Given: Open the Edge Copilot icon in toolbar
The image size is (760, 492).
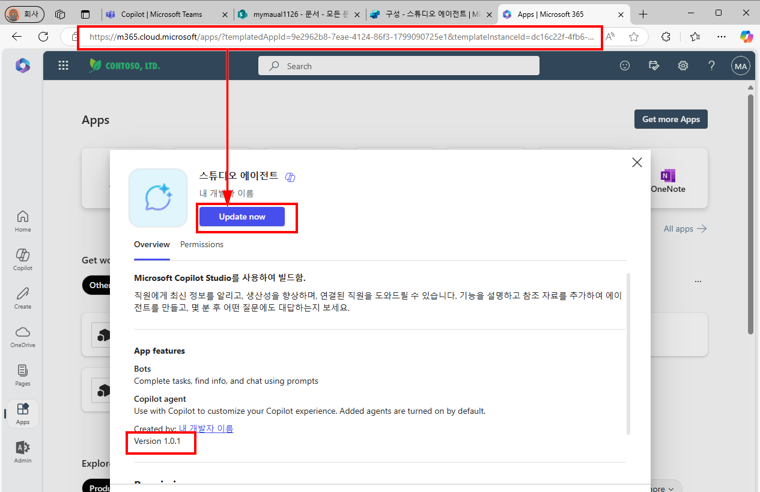Looking at the screenshot, I should tap(746, 37).
